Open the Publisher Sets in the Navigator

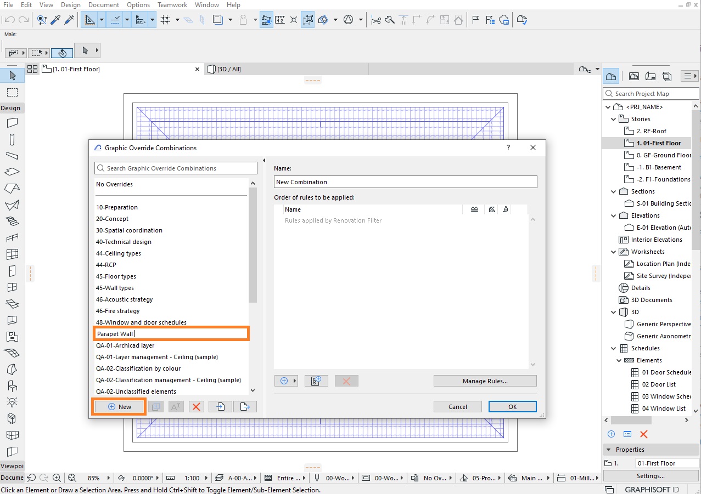pos(667,76)
